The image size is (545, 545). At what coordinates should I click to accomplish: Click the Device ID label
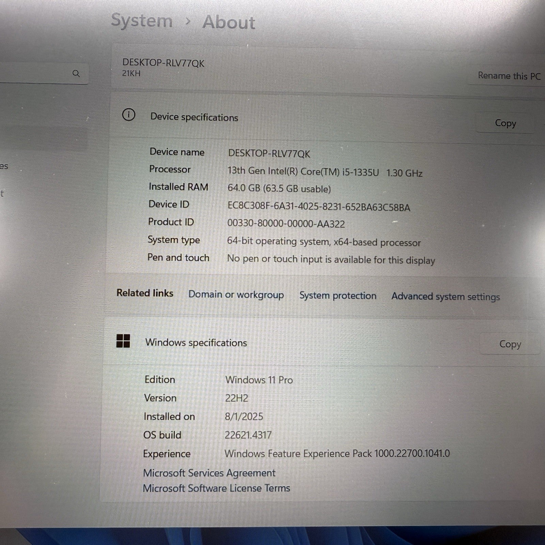point(169,204)
